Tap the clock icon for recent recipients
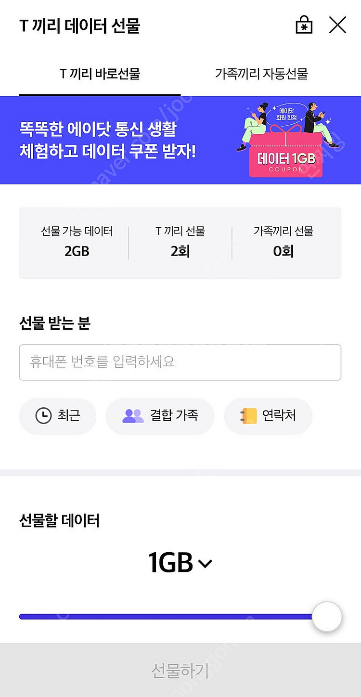361x697 pixels. click(43, 415)
